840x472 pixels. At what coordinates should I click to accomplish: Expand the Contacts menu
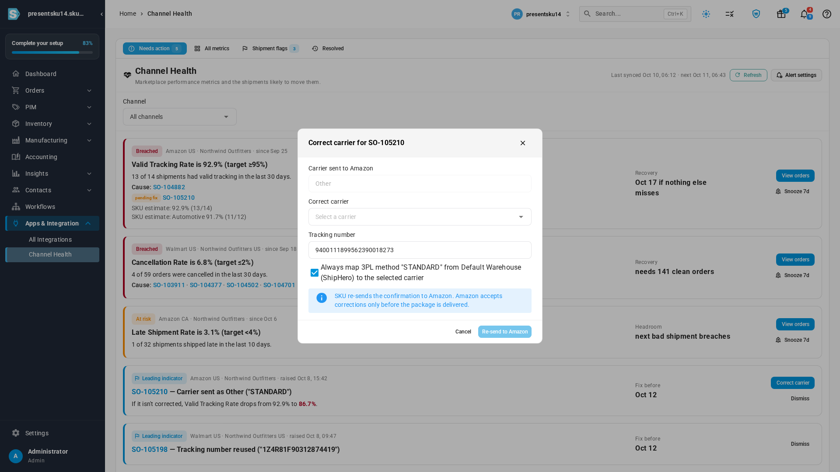point(52,190)
